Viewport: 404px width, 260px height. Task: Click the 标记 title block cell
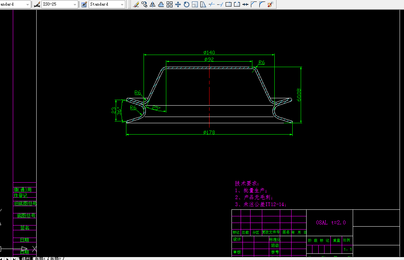click(x=236, y=232)
